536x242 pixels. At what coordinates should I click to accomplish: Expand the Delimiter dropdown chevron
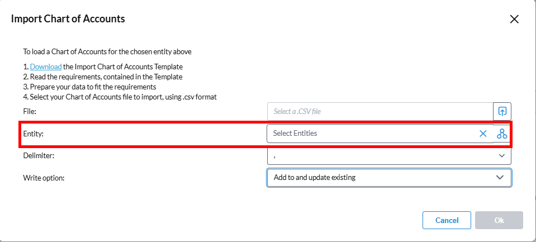[x=501, y=156]
